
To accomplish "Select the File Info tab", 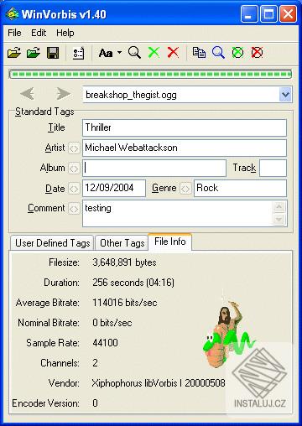I will (x=170, y=242).
